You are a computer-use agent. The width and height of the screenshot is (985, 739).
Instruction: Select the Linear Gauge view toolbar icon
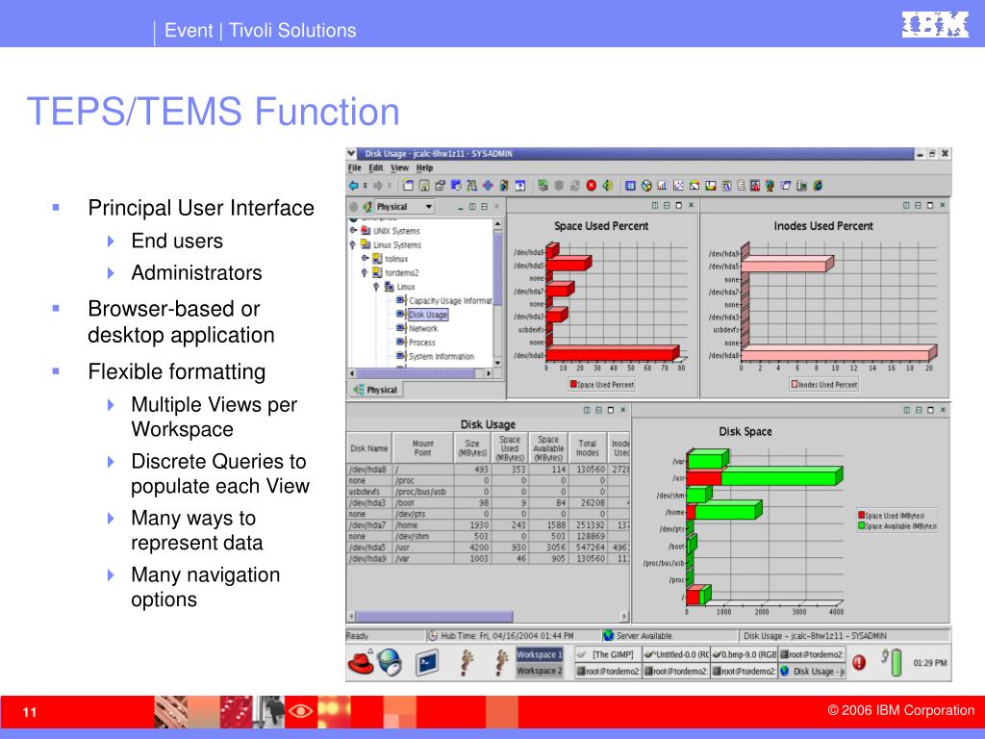pos(711,186)
